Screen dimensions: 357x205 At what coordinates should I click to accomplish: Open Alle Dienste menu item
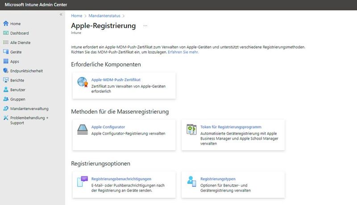[20, 42]
